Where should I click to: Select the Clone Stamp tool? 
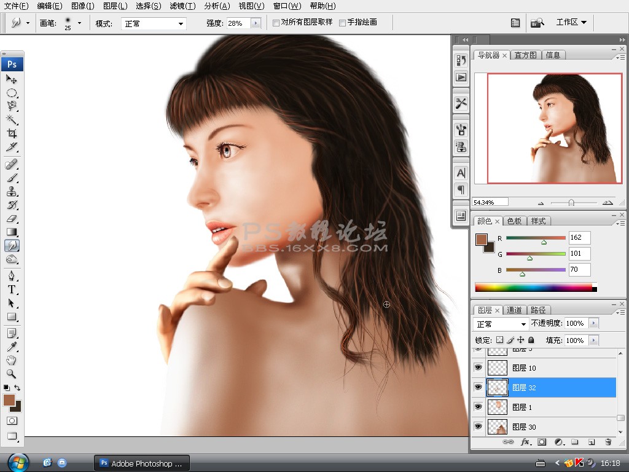pos(11,192)
